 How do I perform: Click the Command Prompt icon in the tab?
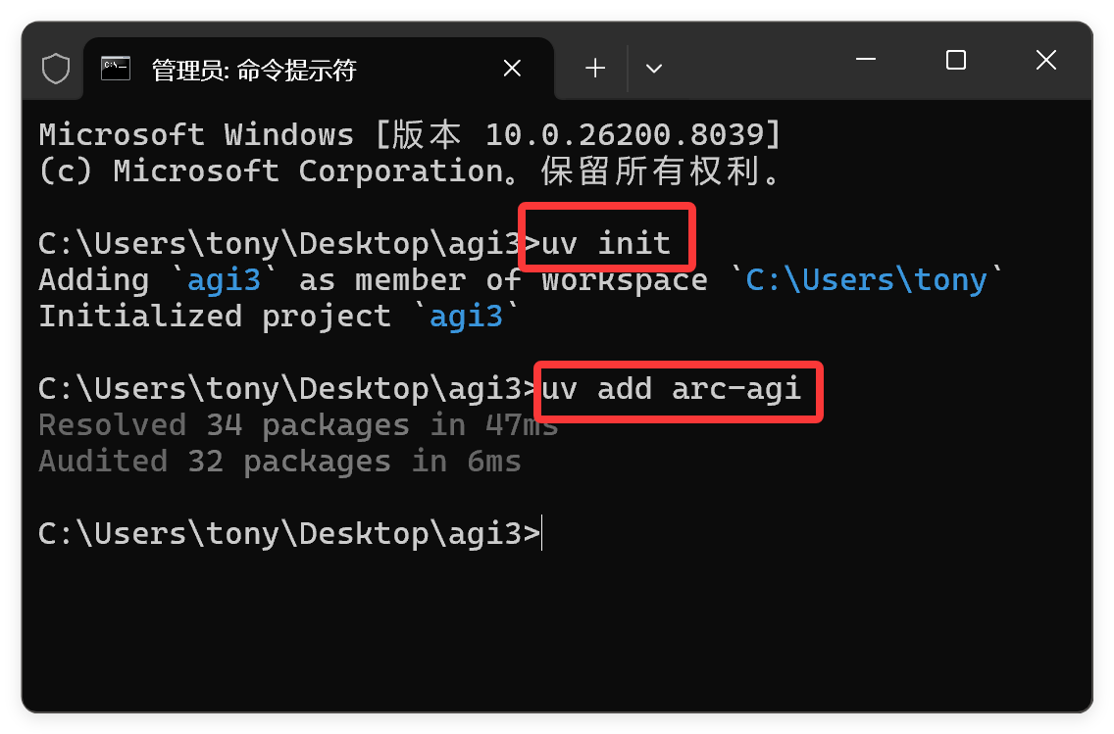116,69
